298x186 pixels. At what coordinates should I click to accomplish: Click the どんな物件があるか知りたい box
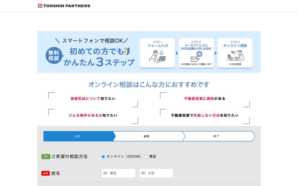93,115
